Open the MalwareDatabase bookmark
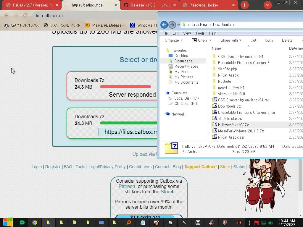Viewport: 303px width, 227px height. [x=106, y=25]
